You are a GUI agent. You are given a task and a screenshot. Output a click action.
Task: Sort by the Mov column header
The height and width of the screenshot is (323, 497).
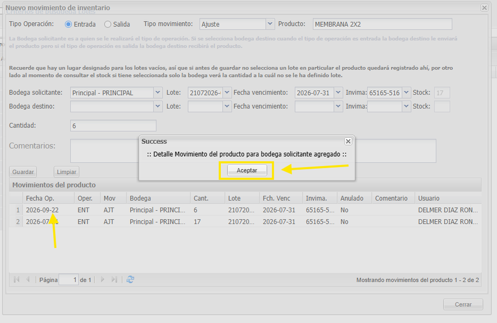coord(113,198)
